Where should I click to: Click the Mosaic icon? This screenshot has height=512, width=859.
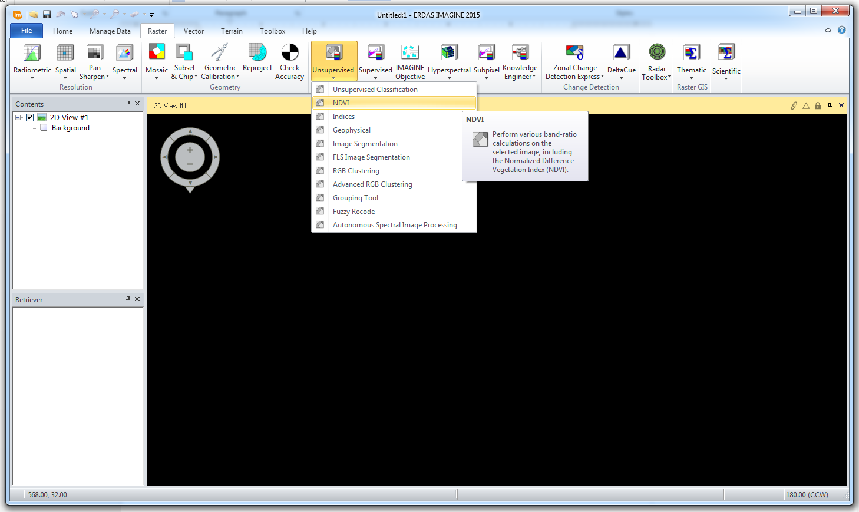click(x=157, y=52)
